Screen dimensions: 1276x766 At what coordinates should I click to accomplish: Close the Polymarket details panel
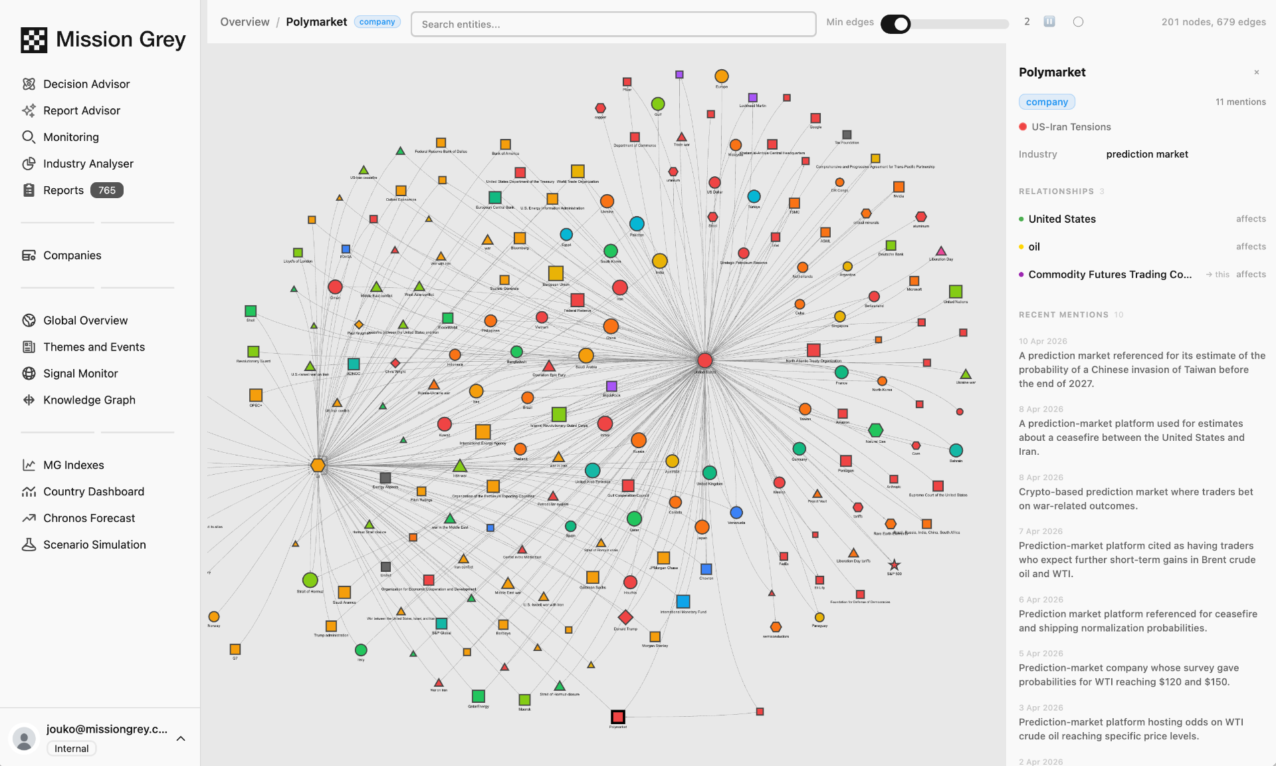(x=1257, y=72)
